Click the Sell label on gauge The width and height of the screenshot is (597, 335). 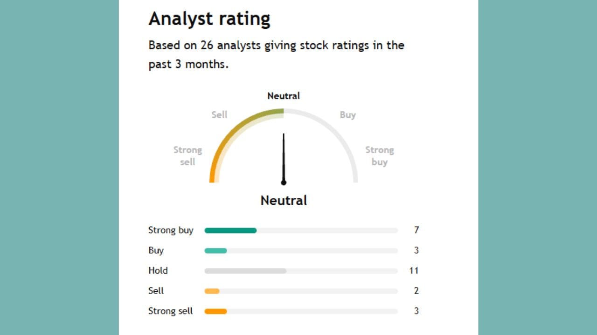(219, 114)
